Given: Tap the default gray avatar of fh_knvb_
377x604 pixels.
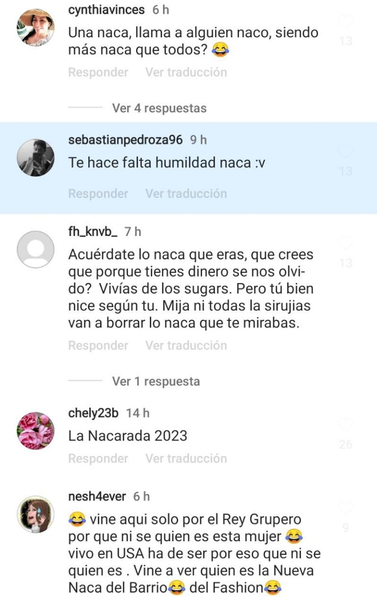Looking at the screenshot, I should pyautogui.click(x=36, y=249).
